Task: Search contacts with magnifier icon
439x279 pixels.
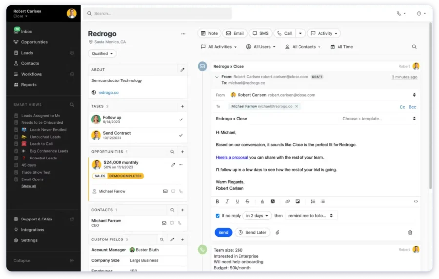Action: point(172,210)
